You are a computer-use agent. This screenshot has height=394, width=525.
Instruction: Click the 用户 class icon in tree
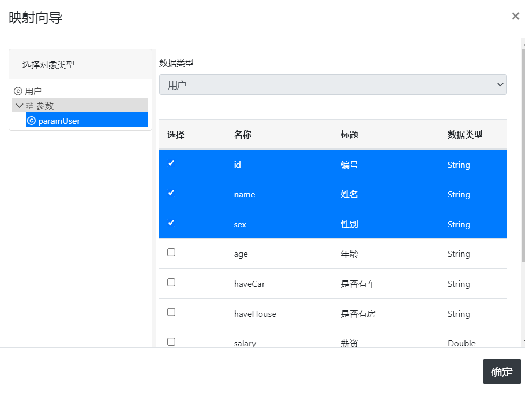(18, 91)
